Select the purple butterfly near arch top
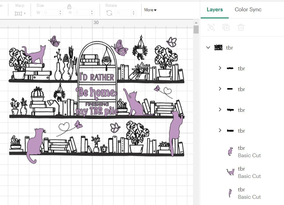The width and height of the screenshot is (284, 205). [120, 48]
